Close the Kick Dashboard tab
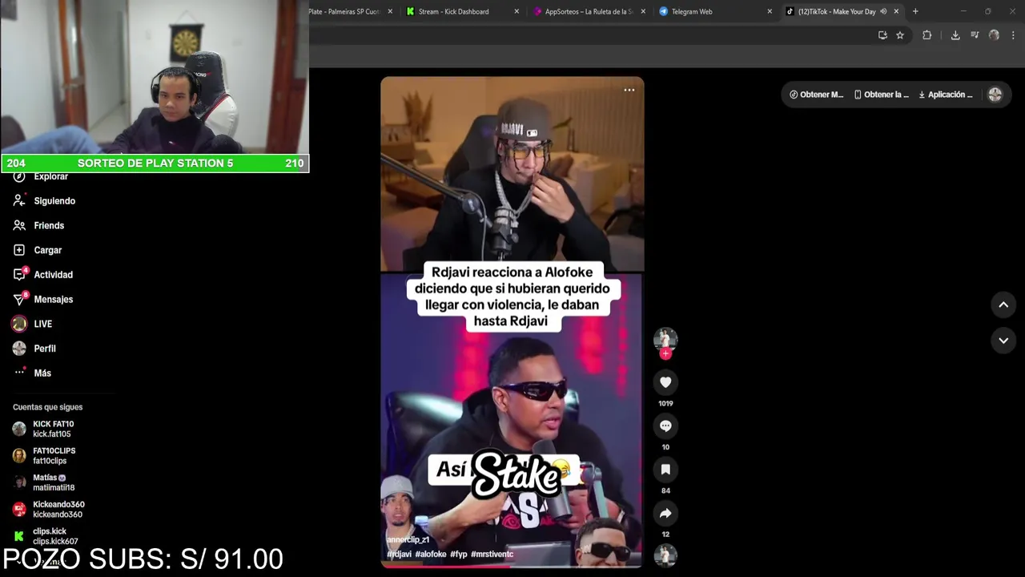 [x=517, y=11]
